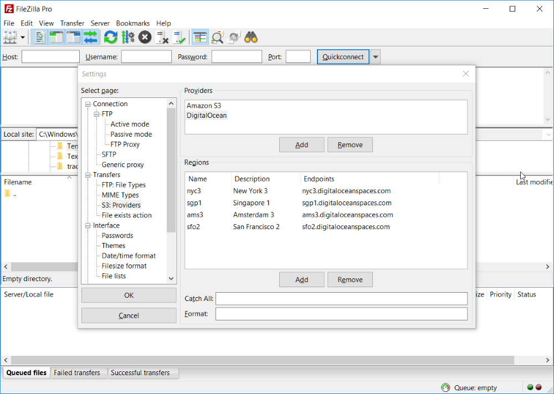This screenshot has width=554, height=394.
Task: Click the Quickconnect button
Action: click(x=343, y=57)
